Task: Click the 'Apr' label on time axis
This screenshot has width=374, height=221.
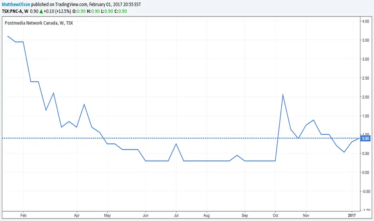Action: click(77, 215)
